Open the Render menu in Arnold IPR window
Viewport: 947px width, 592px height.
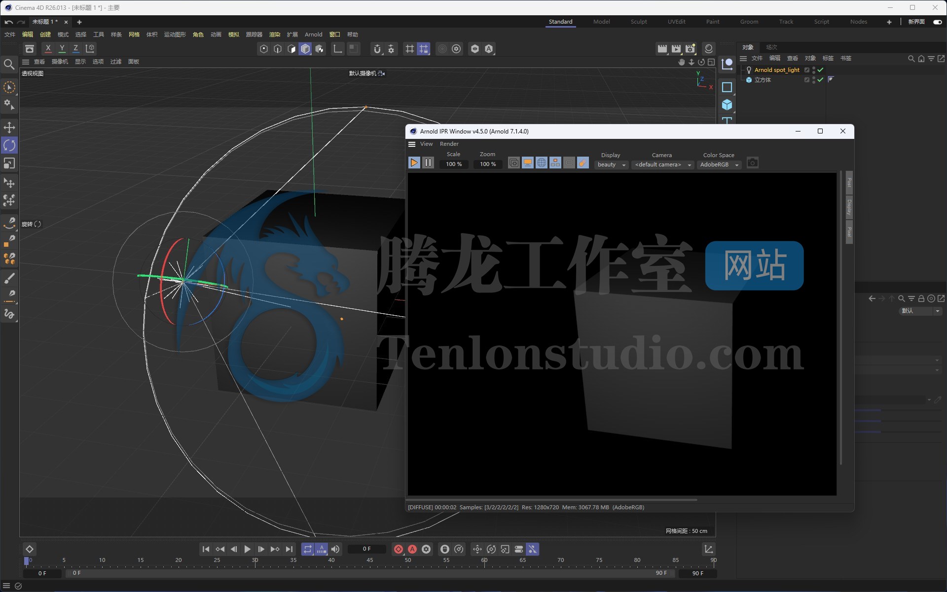click(449, 144)
